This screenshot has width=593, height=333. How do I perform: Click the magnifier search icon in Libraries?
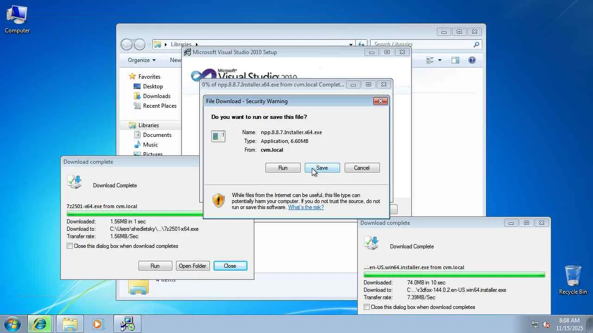(476, 44)
